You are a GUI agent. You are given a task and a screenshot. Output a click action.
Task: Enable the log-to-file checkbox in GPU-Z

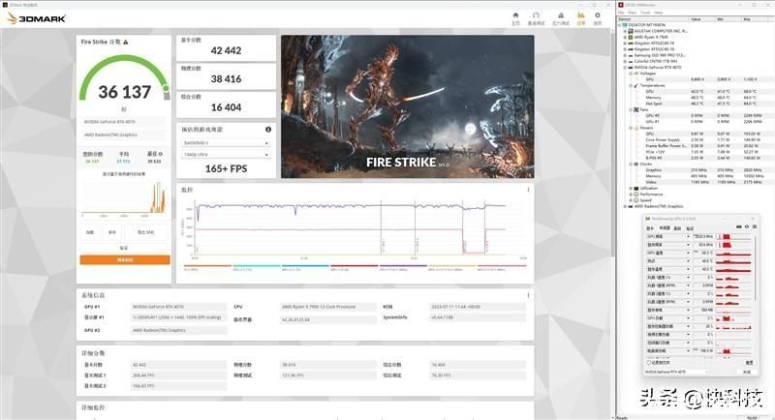(649, 362)
